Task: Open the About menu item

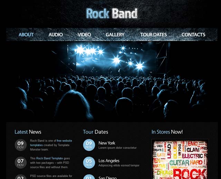Action: 26,35
